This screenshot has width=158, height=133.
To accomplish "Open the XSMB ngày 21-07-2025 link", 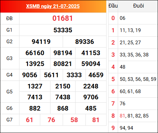I will (x=53, y=6).
